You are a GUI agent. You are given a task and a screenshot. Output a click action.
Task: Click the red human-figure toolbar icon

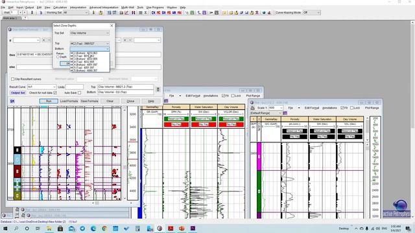pyautogui.click(x=257, y=12)
